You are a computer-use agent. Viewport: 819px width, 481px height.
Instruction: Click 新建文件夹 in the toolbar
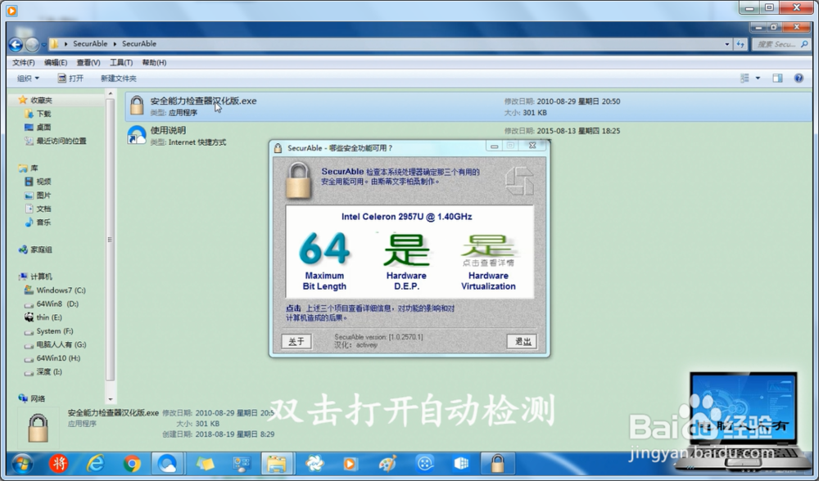point(119,79)
